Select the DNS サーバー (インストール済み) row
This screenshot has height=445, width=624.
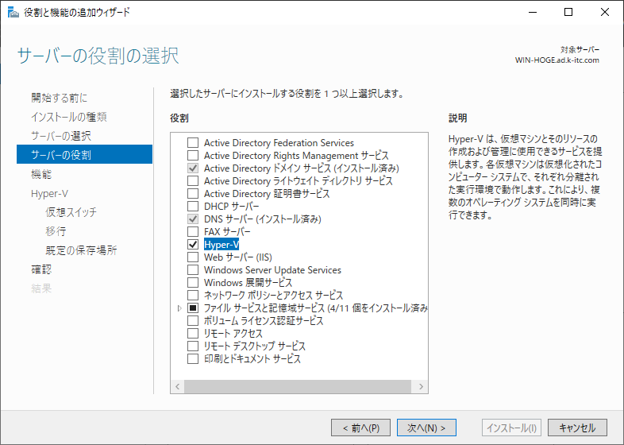coord(263,219)
